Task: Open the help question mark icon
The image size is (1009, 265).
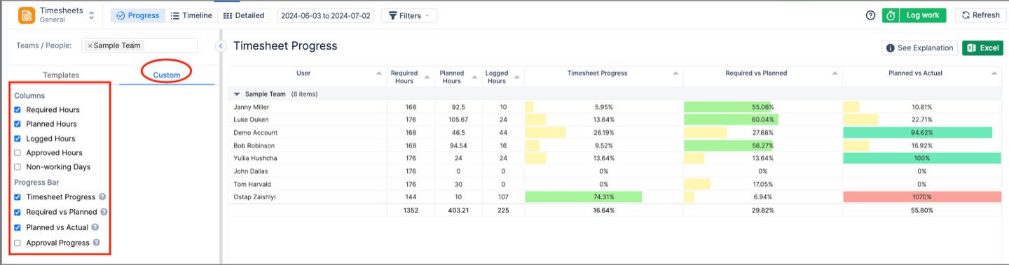Action: [871, 15]
